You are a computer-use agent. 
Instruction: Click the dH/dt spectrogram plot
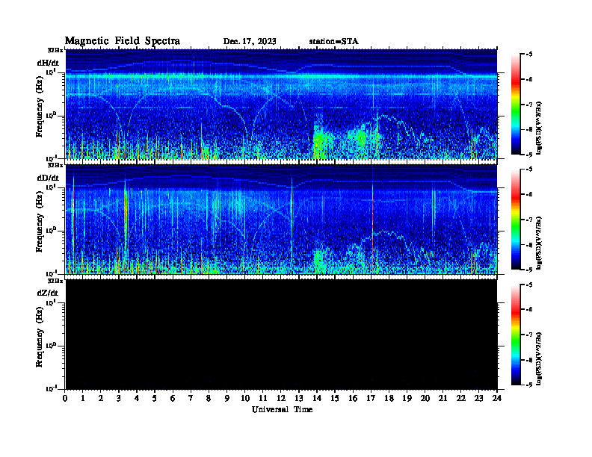[x=281, y=104]
